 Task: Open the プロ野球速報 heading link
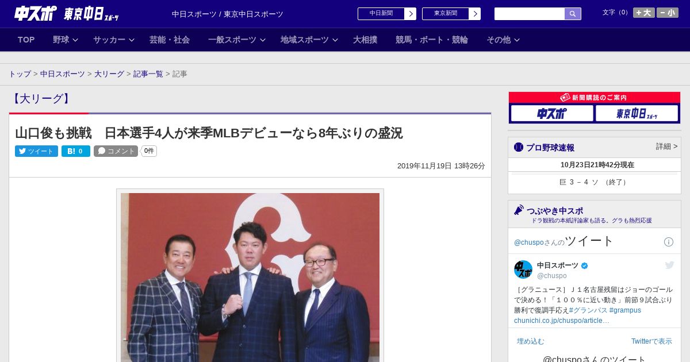pyautogui.click(x=550, y=148)
